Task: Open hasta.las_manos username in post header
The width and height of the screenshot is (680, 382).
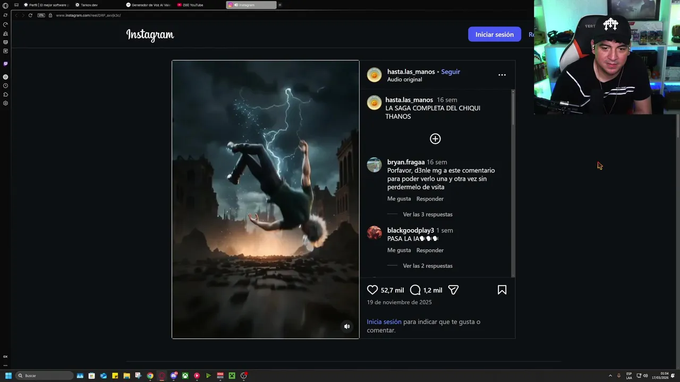Action: pos(411,72)
